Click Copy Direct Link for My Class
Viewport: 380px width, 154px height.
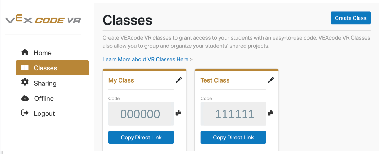coord(141,137)
